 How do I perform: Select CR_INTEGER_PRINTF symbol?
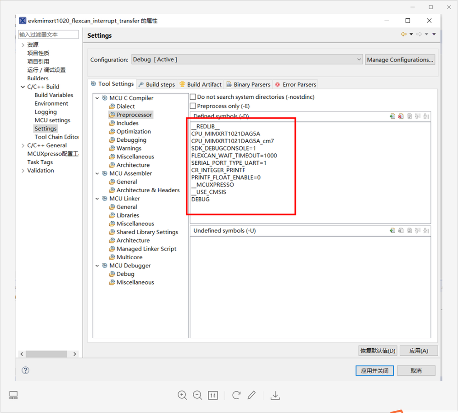click(x=218, y=170)
